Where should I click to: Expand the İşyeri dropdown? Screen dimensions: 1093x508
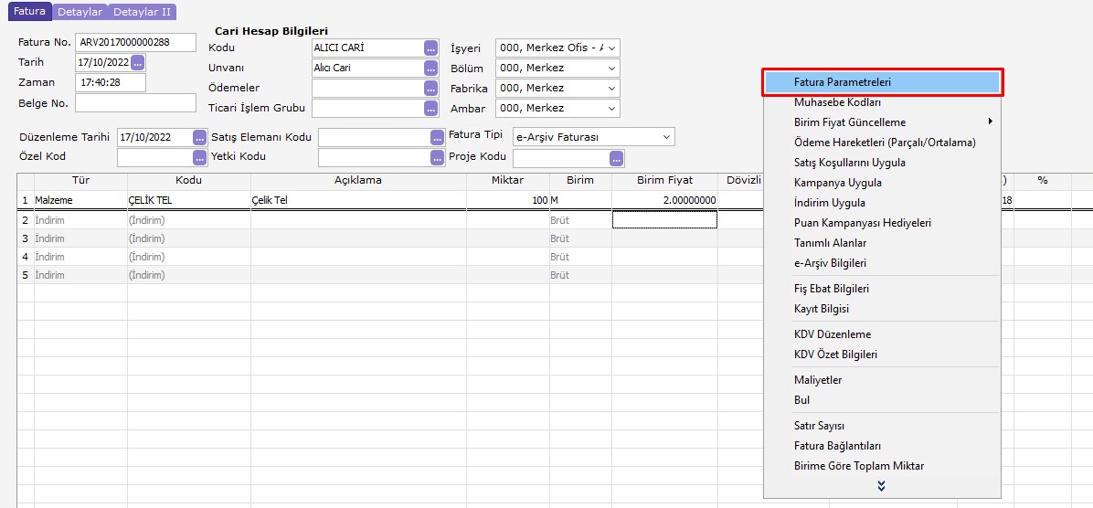tap(611, 48)
